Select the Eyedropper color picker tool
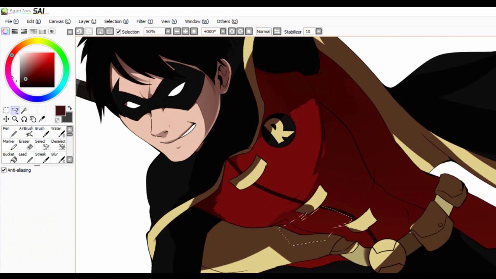496x279 pixels. [42, 119]
